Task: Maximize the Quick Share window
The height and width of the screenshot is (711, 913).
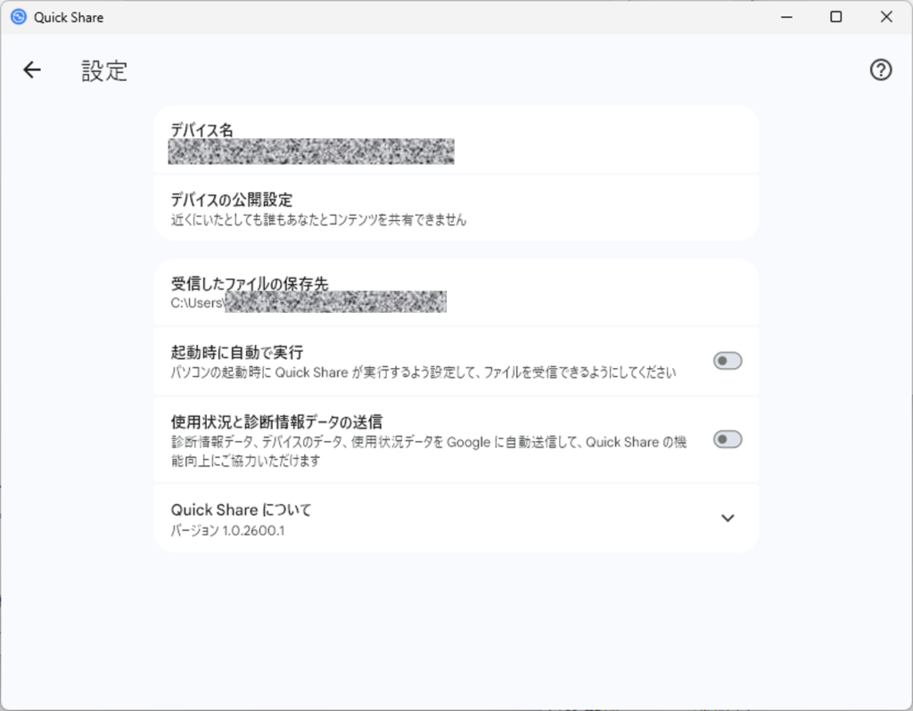Action: [x=835, y=17]
